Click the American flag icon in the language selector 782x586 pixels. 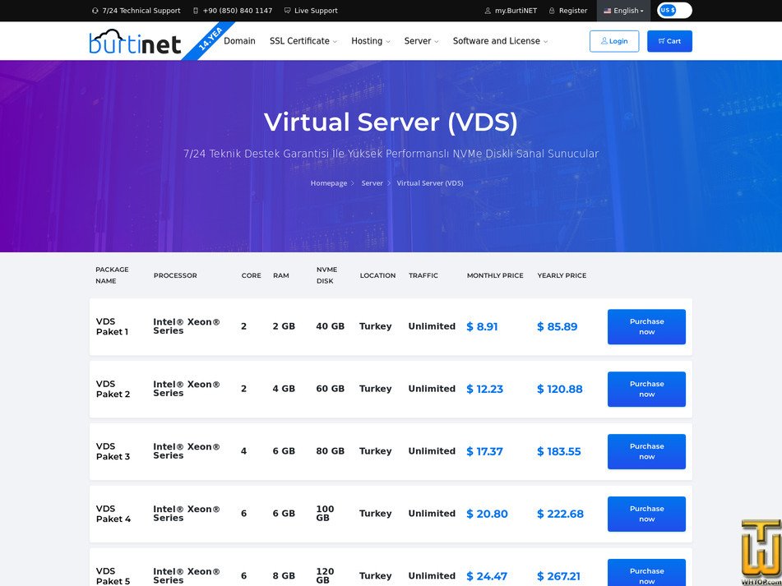pos(607,11)
